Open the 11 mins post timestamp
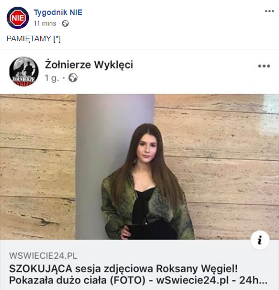Image resolution: width=279 pixels, height=290 pixels. point(45,23)
